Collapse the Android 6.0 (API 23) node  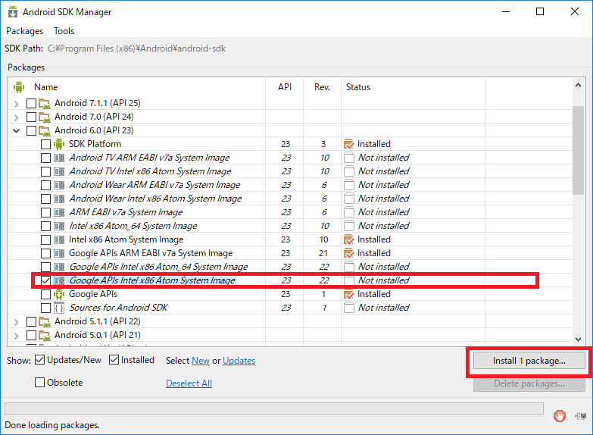tap(16, 130)
